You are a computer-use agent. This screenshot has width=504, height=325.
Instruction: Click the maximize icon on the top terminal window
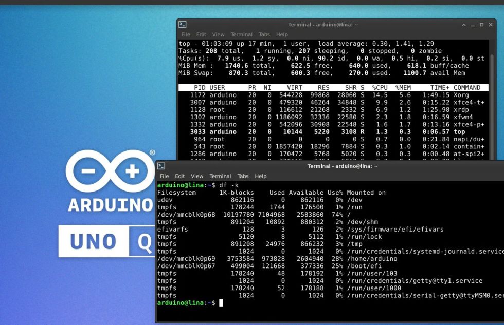click(x=482, y=24)
